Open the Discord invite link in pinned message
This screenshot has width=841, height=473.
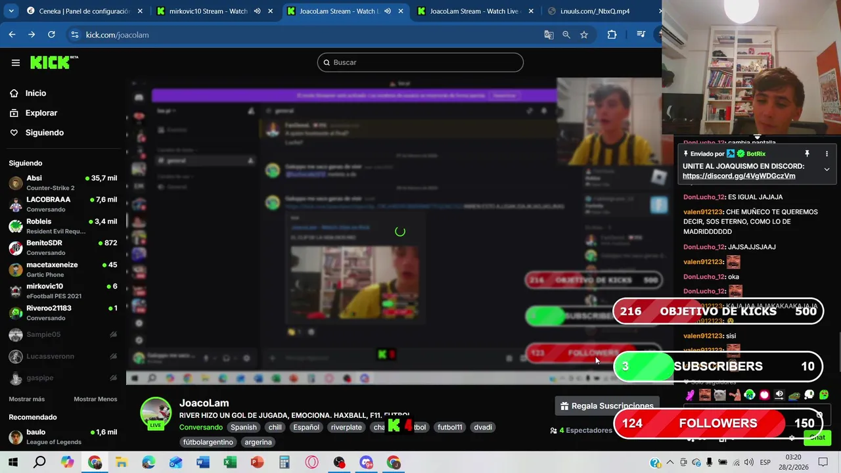(x=739, y=176)
